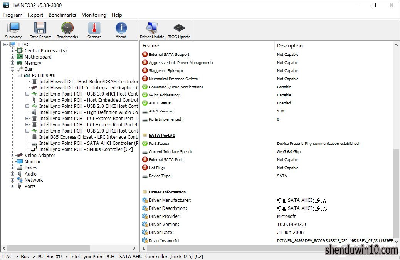This screenshot has width=400, height=260.
Task: Click the Ports plug icon in tree
Action: click(x=19, y=186)
